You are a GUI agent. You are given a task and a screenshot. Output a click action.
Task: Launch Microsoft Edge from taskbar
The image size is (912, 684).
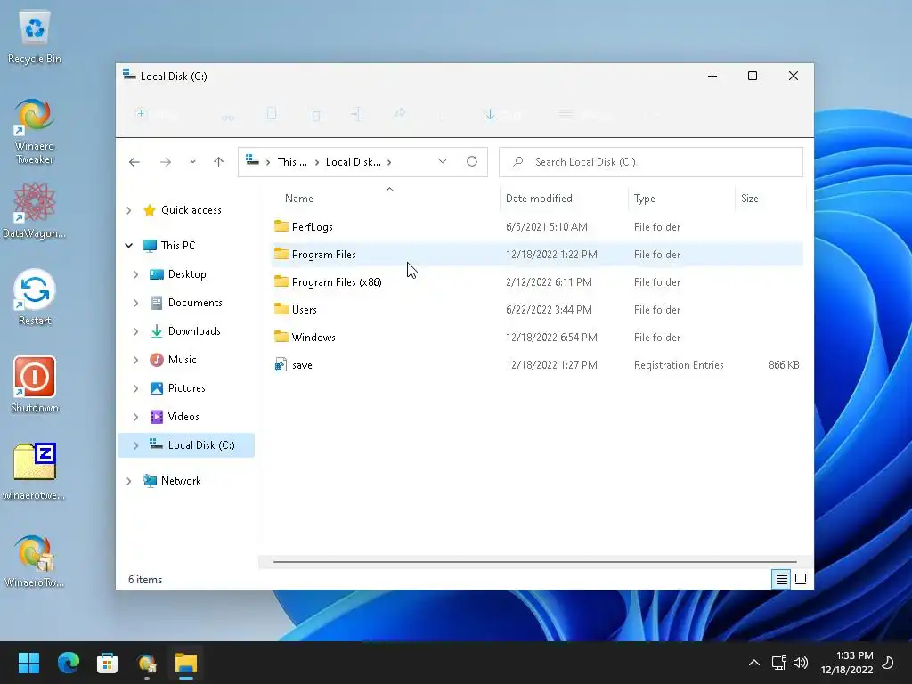(x=68, y=663)
